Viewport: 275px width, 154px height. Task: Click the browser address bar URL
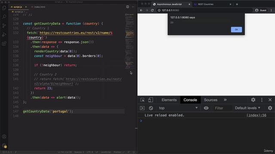tap(170, 10)
